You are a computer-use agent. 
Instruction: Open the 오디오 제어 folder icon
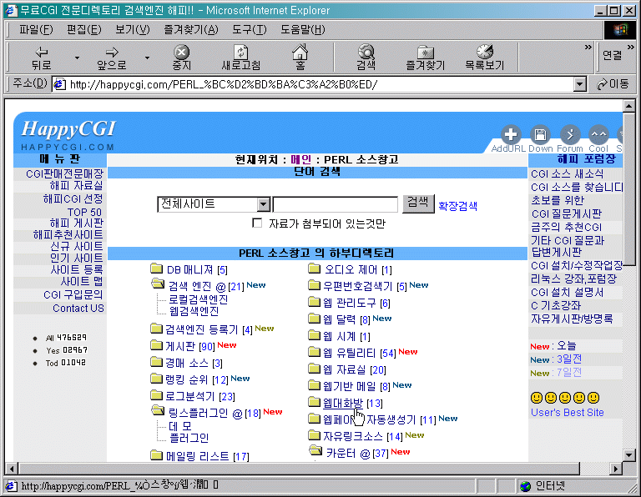click(x=314, y=269)
